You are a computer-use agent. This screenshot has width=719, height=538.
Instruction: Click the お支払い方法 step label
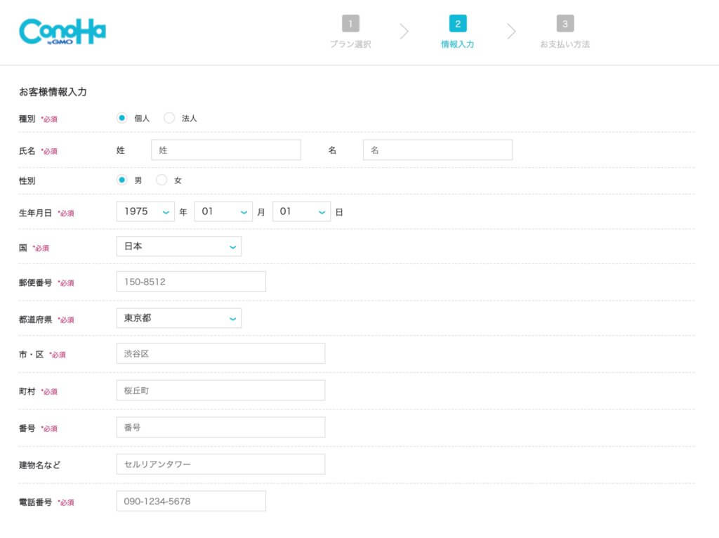565,44
